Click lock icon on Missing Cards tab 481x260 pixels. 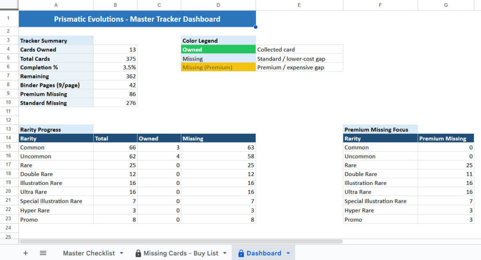coord(138,253)
